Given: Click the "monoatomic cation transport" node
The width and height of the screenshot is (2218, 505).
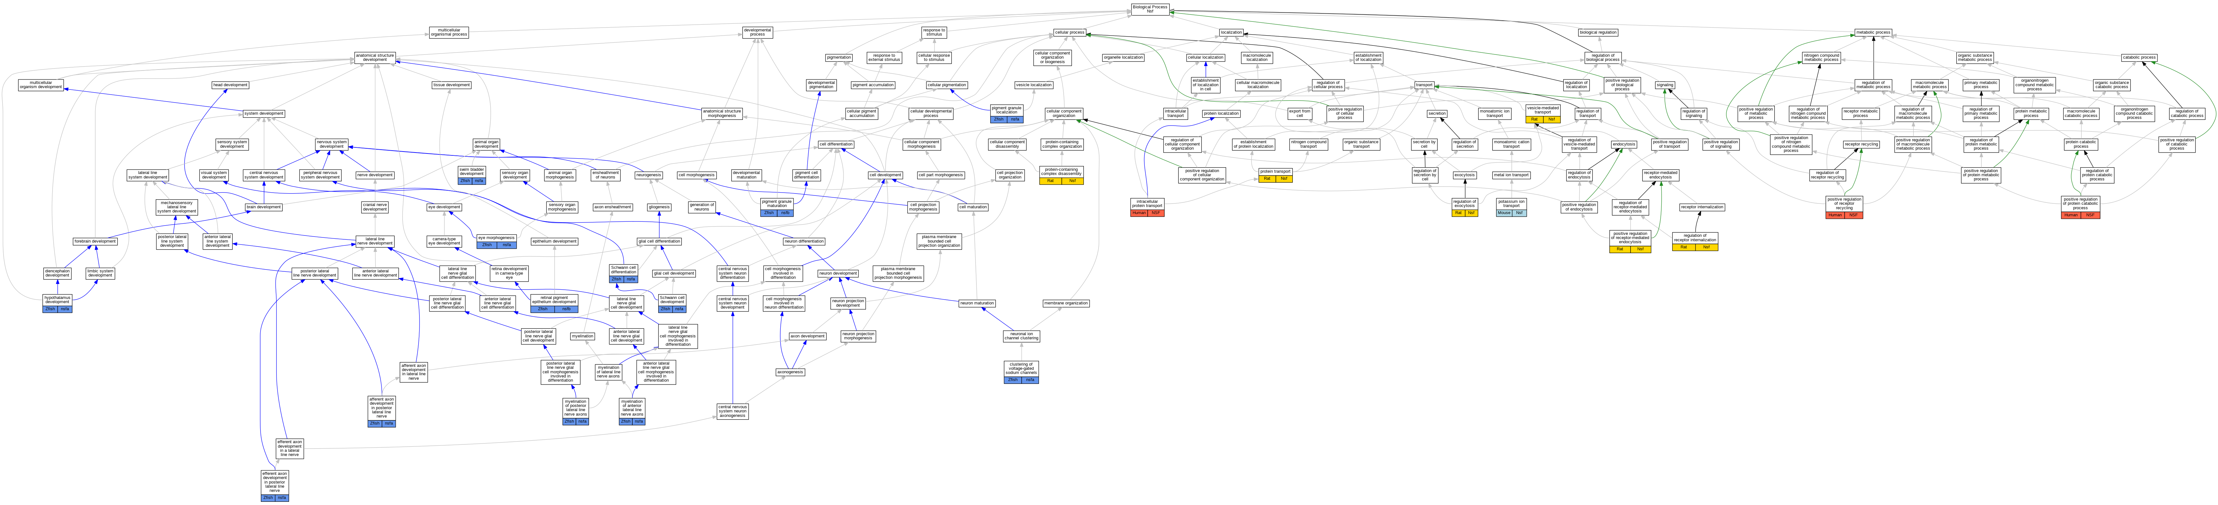Looking at the screenshot, I should (x=1511, y=145).
